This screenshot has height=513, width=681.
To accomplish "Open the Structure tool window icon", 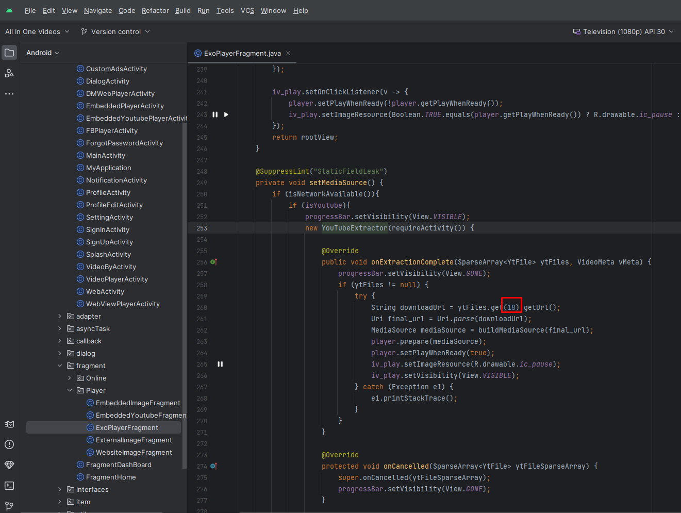I will [x=9, y=73].
